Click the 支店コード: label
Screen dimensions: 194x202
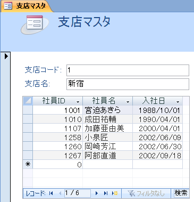(x=43, y=70)
